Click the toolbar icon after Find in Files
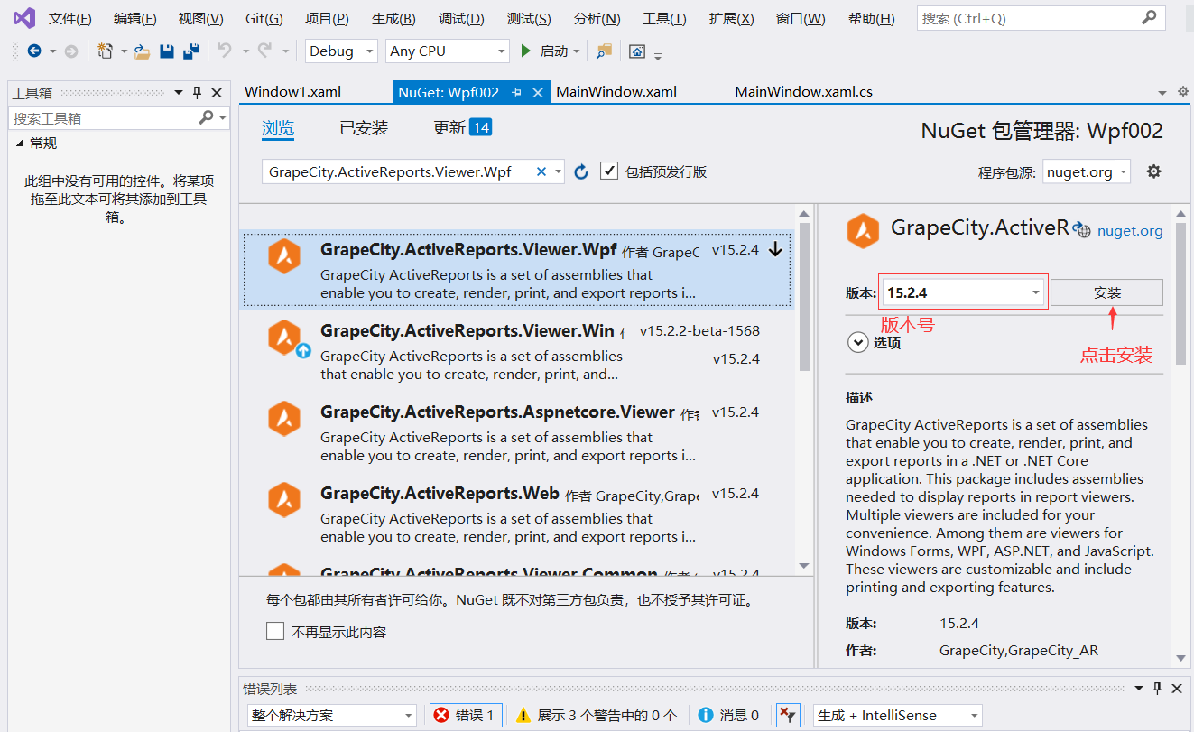This screenshot has height=732, width=1194. click(637, 51)
